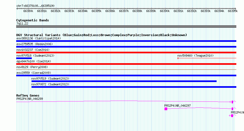
Task: Open the nsv1032237 (Coe2014) label
Action: click(x=33, y=50)
